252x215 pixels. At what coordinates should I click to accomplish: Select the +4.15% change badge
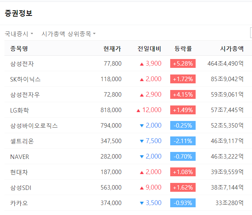tap(183, 94)
